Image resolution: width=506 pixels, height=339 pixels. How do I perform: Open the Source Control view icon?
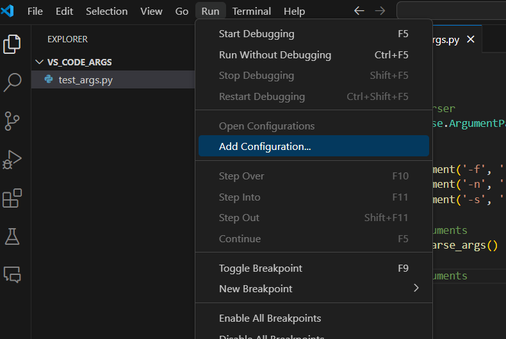[x=12, y=120]
